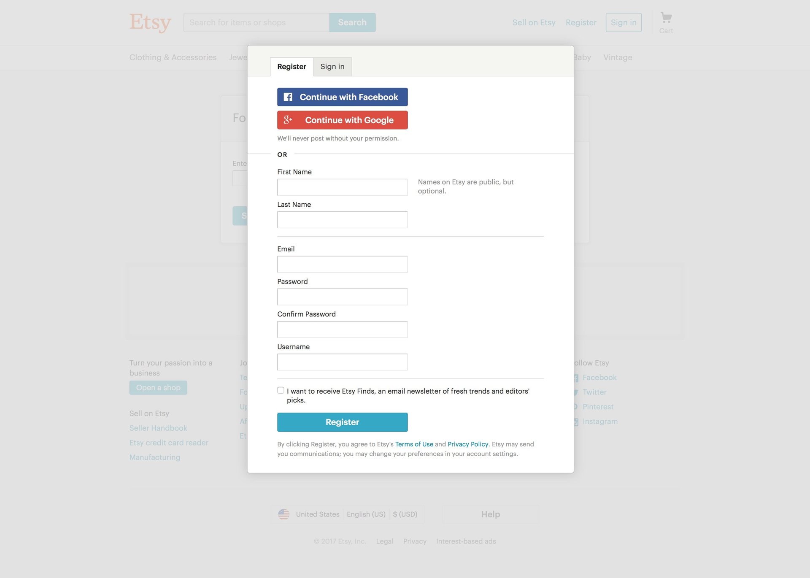
Task: Open the $ (USD) currency selector
Action: 405,514
